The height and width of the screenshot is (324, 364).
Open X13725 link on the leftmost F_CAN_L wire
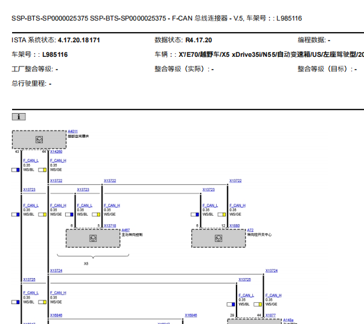29,280
